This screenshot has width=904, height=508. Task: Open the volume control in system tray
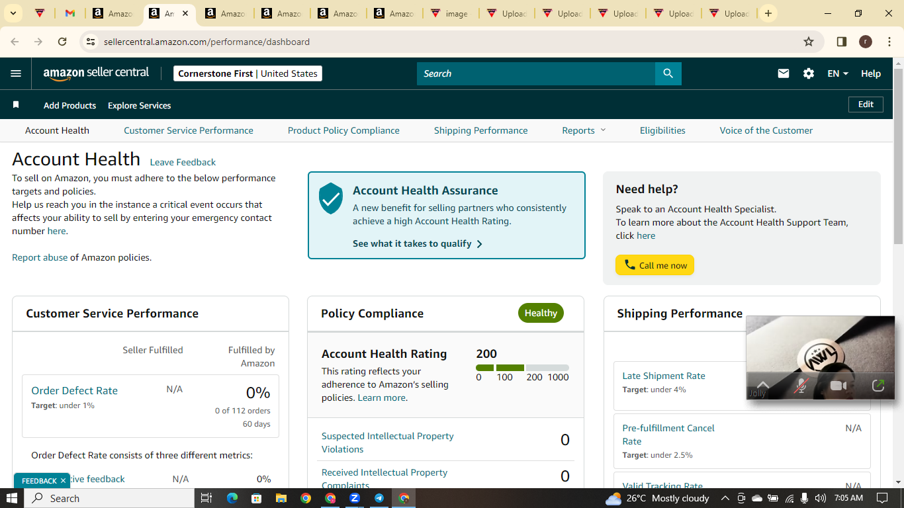tap(821, 498)
